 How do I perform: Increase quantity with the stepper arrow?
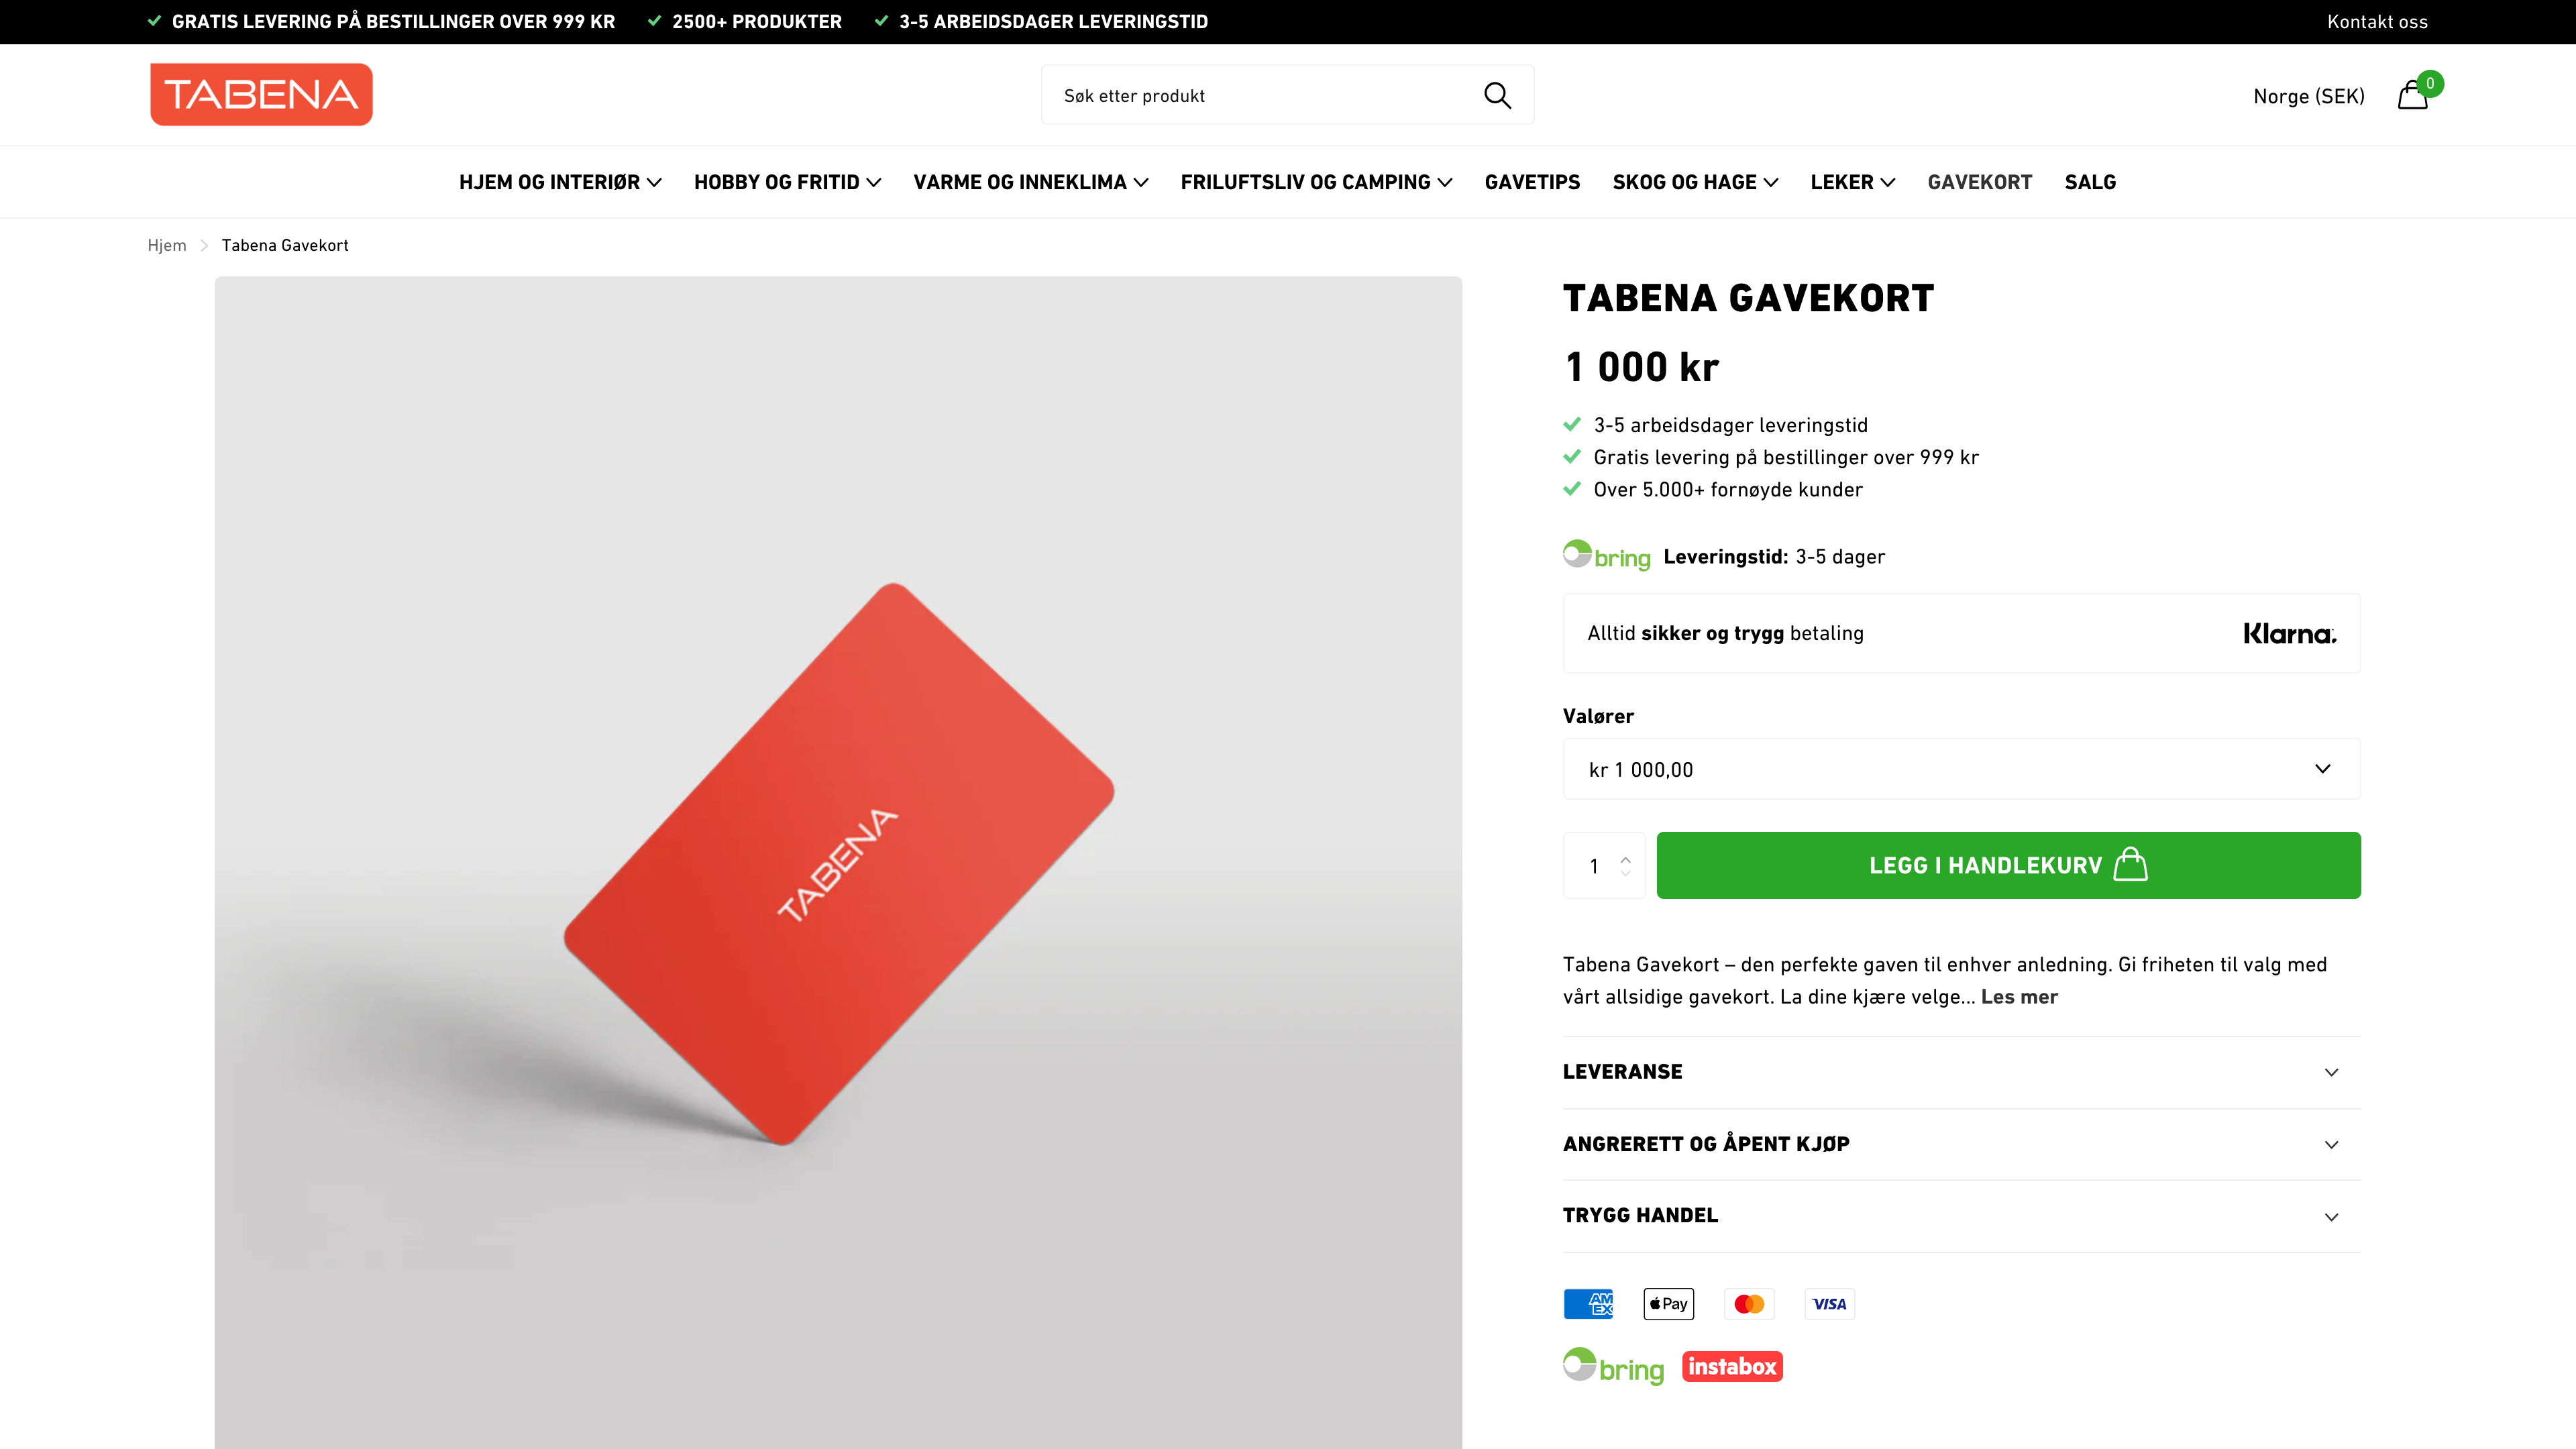coord(1626,857)
